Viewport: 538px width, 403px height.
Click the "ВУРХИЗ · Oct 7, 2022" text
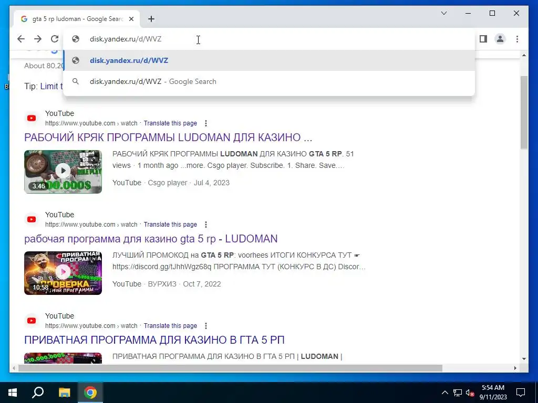click(x=184, y=284)
